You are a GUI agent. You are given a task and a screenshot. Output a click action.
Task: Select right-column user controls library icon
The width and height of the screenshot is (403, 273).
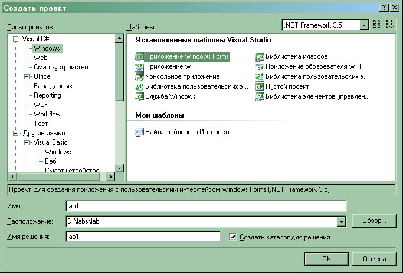[260, 77]
